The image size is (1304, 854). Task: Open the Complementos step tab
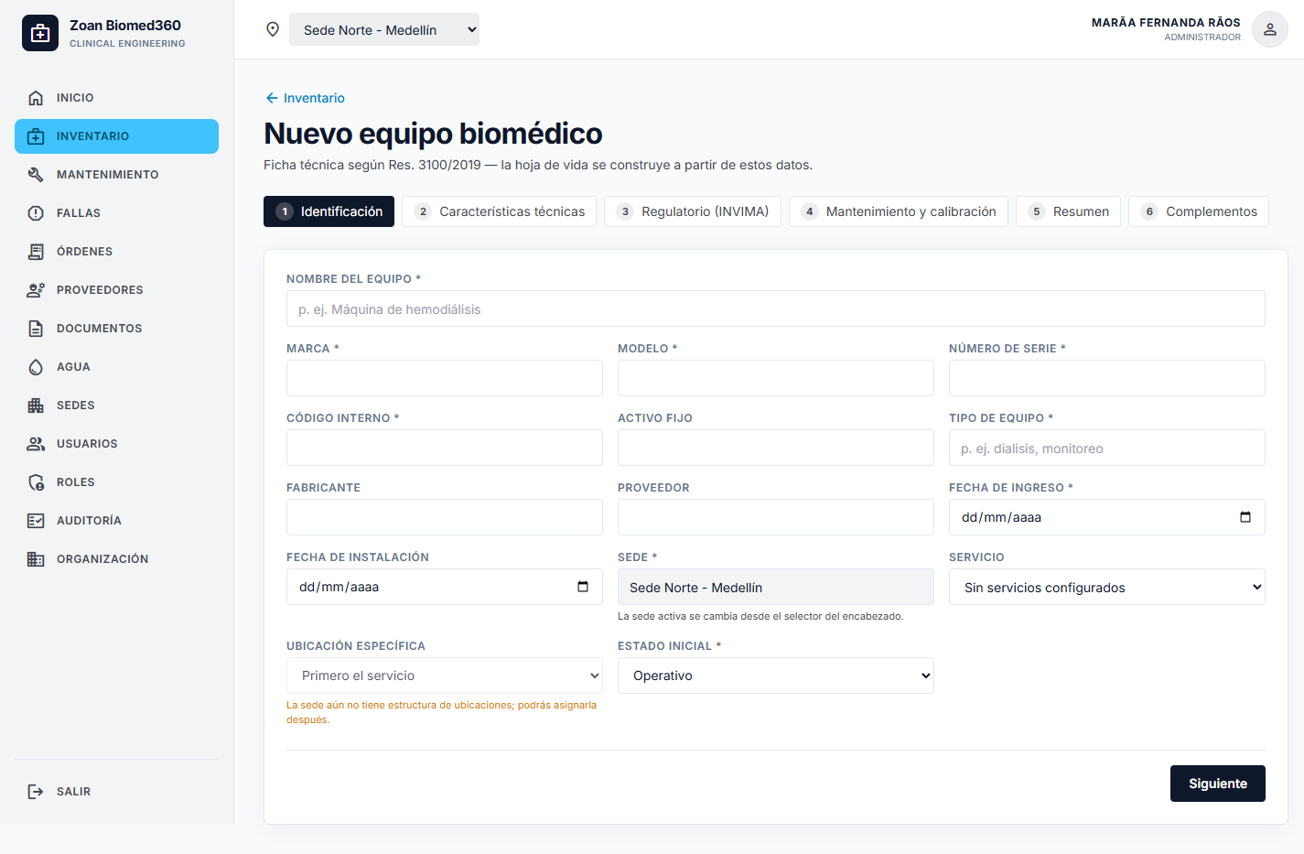point(1199,211)
